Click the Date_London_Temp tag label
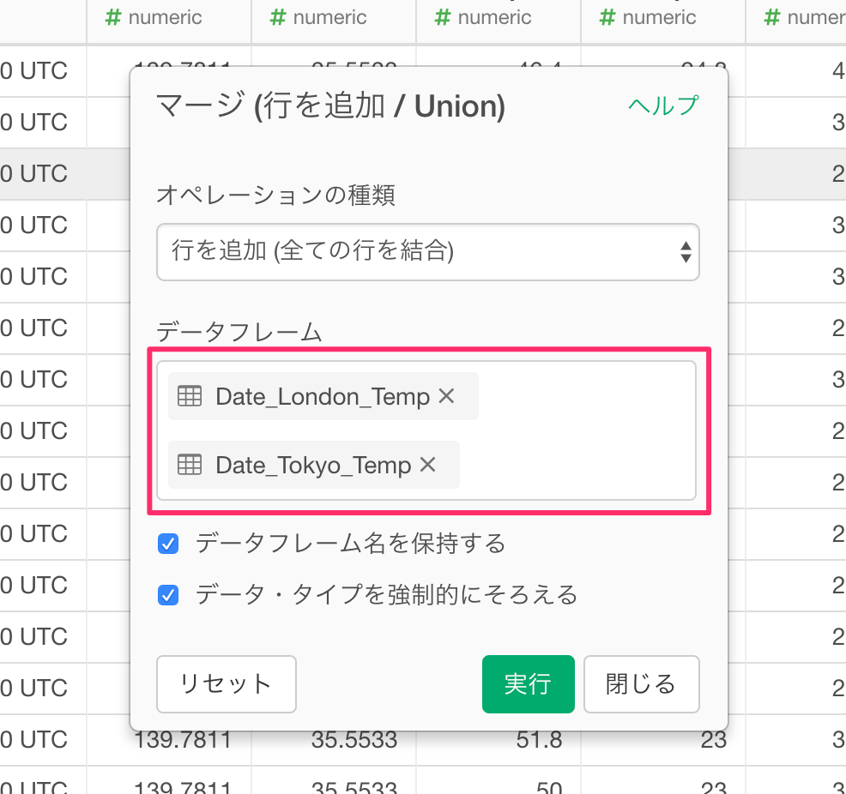This screenshot has height=794, width=846. pyautogui.click(x=323, y=397)
